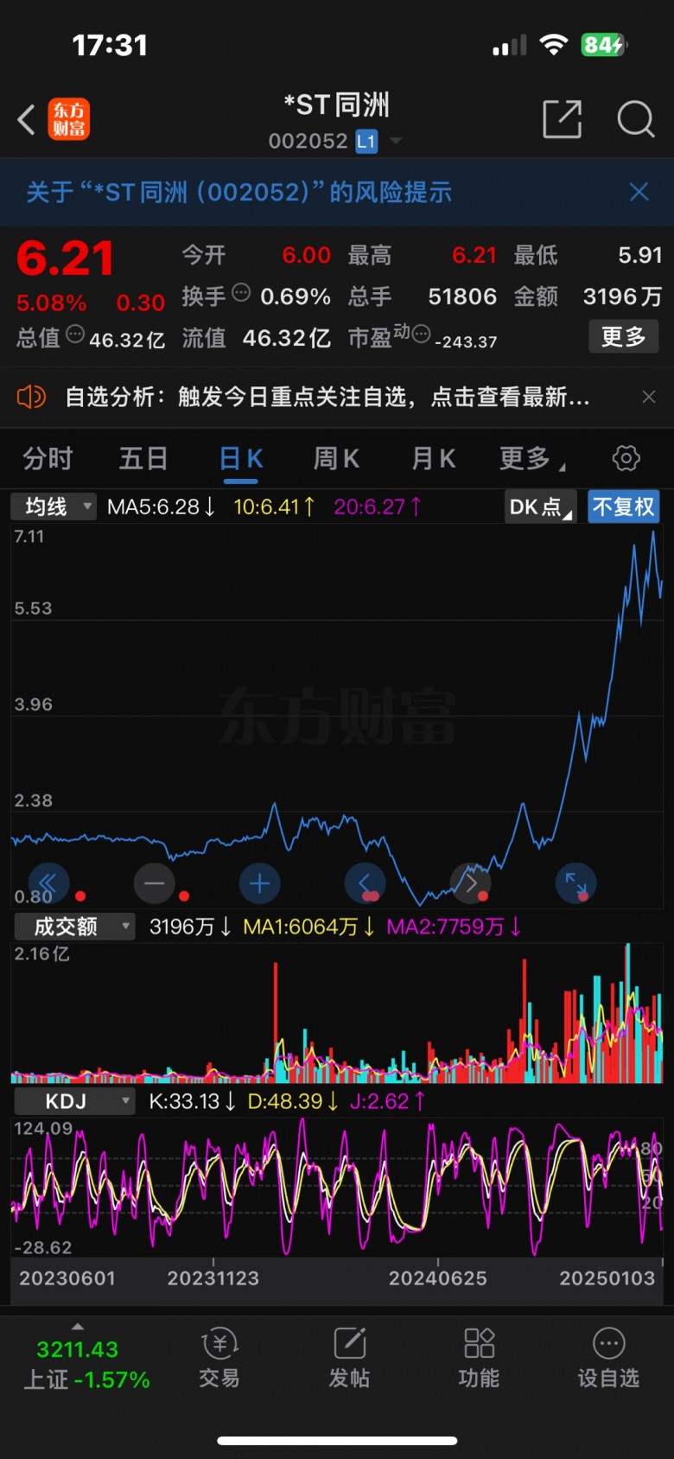Open the 交易 trade icon
674x1459 pixels.
coord(219,1357)
